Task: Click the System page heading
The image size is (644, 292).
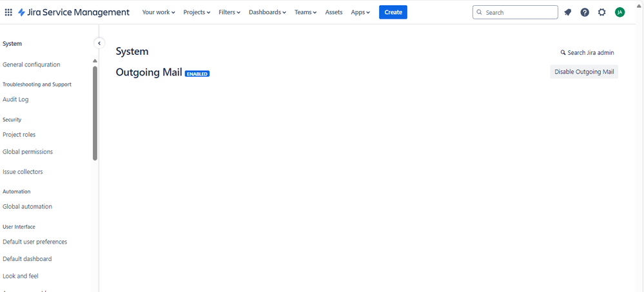Action: [x=132, y=52]
